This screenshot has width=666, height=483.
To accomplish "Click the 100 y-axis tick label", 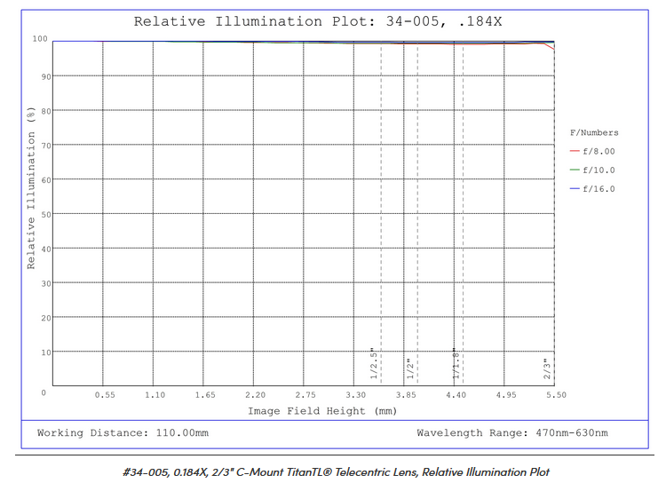I will coord(39,39).
